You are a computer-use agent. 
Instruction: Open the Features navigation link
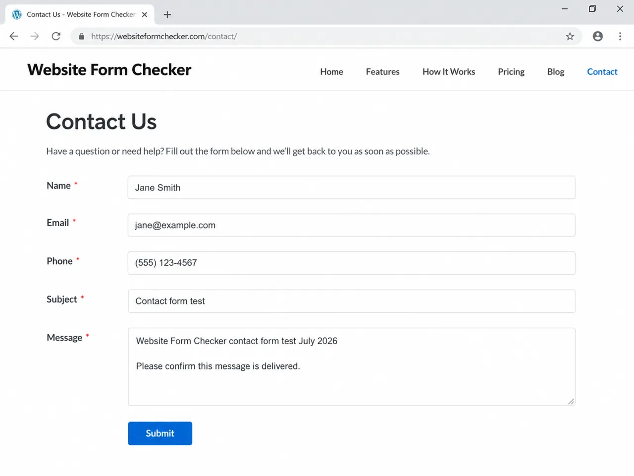(383, 72)
